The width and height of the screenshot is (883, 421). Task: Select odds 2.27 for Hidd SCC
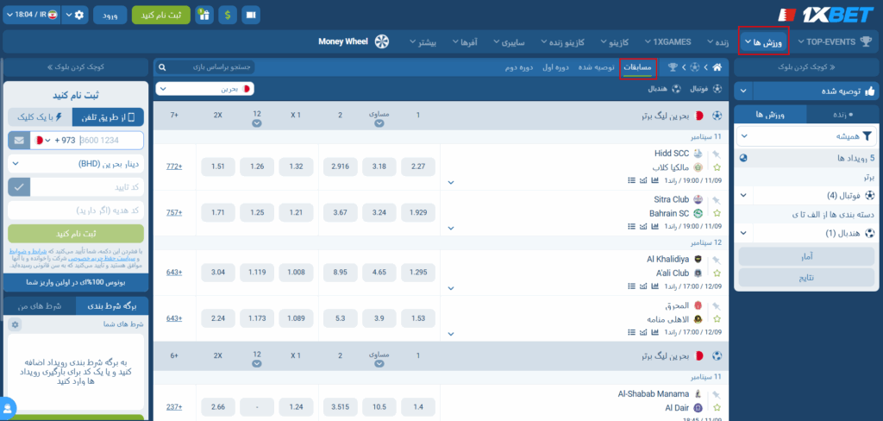click(x=418, y=167)
